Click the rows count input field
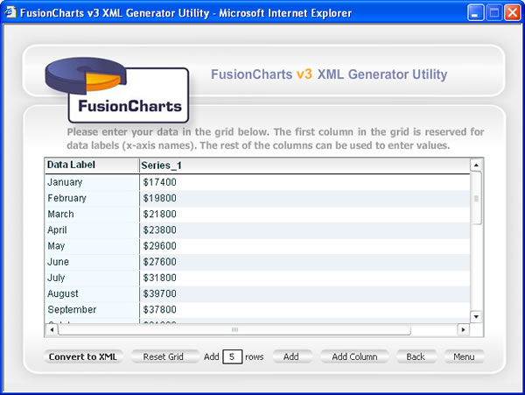Viewport: 525px width, 395px height. tap(232, 357)
